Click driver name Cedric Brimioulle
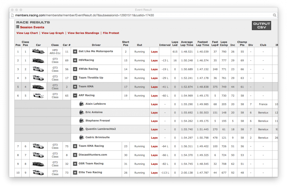The height and width of the screenshot is (188, 287). [x=98, y=137]
